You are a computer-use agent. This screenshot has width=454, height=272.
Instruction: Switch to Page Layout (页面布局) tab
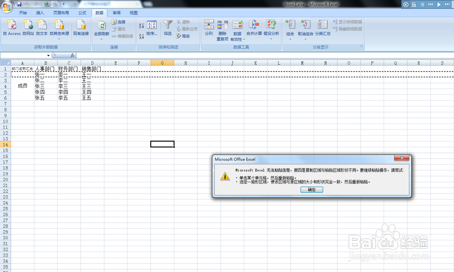[61, 13]
